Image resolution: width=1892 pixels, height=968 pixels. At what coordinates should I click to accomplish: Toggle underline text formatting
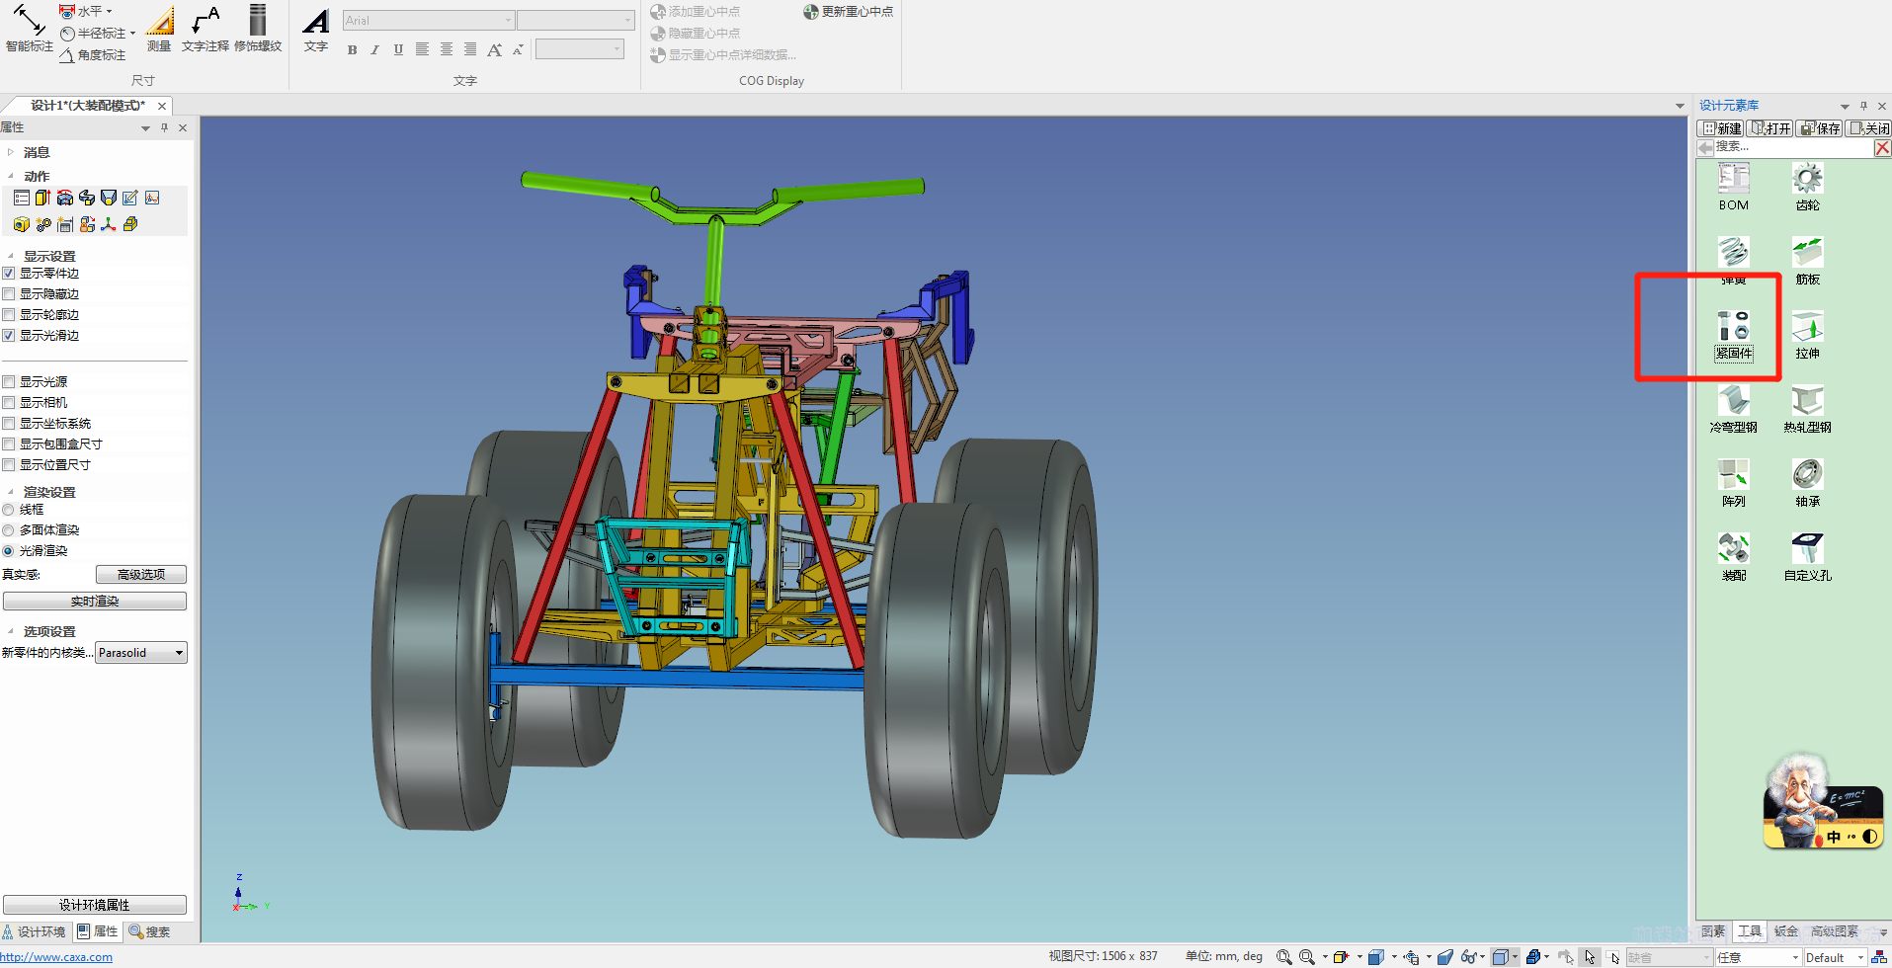pyautogui.click(x=398, y=49)
